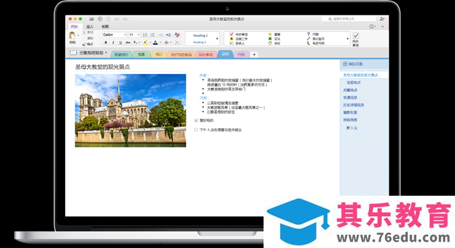Open the green 预算 section tab
The image size is (455, 248).
(141, 55)
